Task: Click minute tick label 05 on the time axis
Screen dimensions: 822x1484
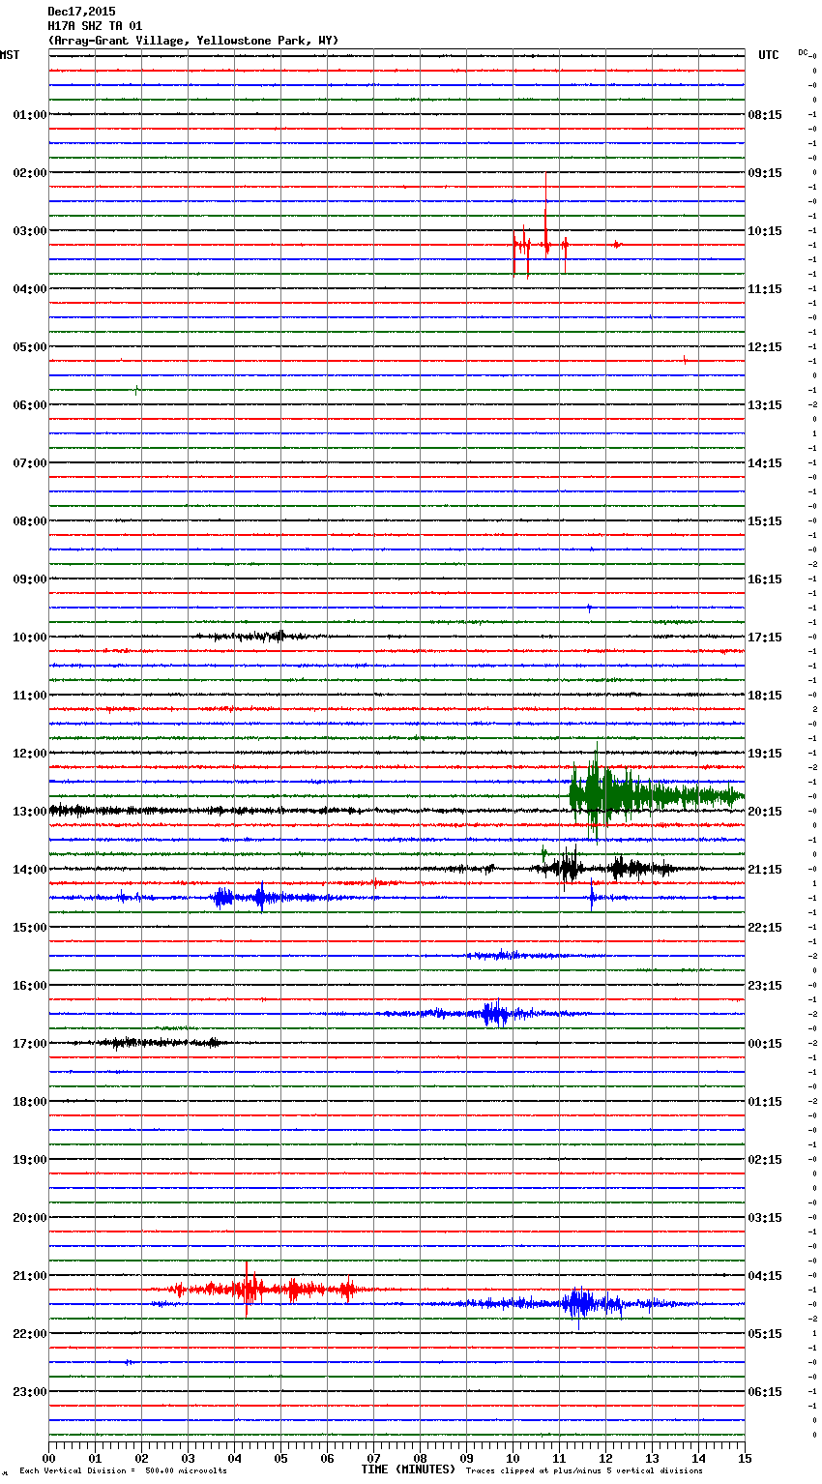Action: [280, 1458]
